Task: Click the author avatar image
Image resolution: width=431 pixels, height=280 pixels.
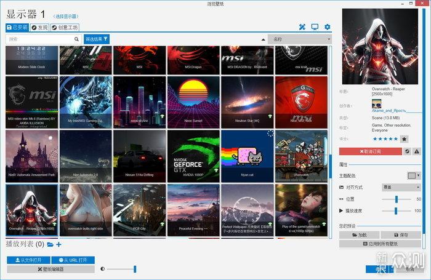Action: point(377,104)
